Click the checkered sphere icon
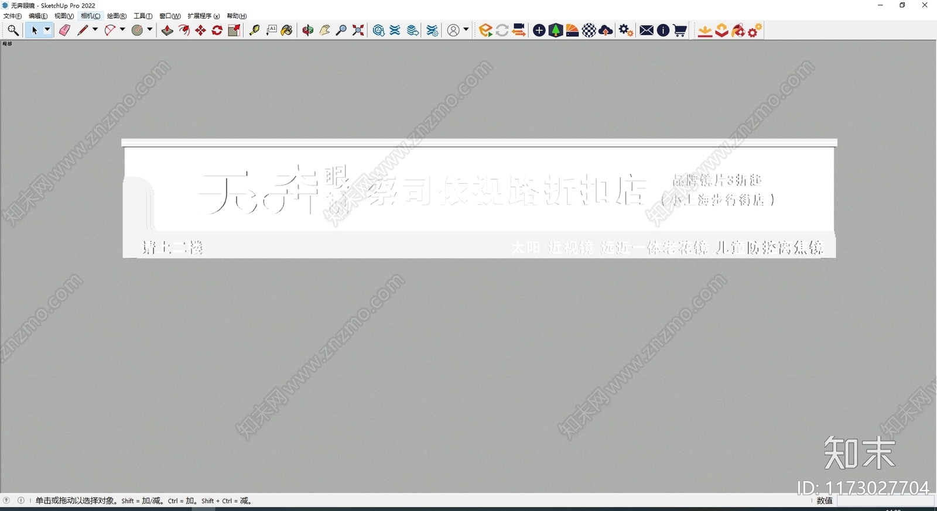 click(589, 30)
